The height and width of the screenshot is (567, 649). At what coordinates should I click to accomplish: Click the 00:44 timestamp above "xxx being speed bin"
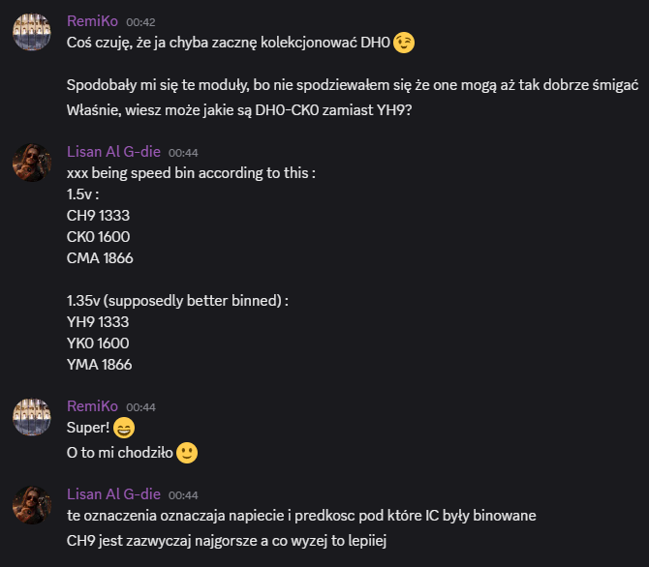click(x=184, y=152)
